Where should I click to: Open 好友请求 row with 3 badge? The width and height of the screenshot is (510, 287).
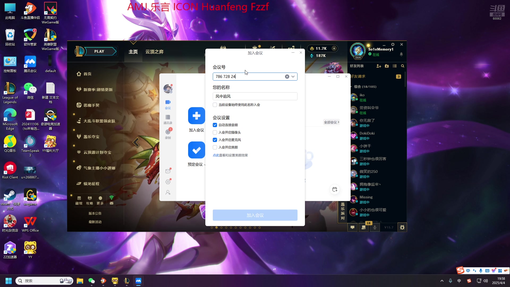click(376, 77)
